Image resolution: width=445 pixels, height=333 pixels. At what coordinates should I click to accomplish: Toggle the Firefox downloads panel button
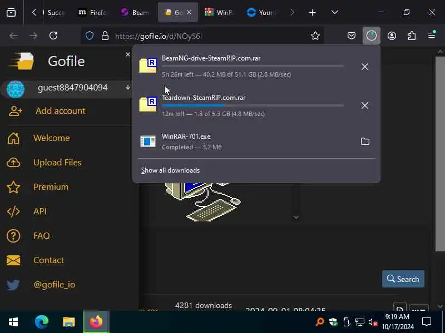coord(371,36)
